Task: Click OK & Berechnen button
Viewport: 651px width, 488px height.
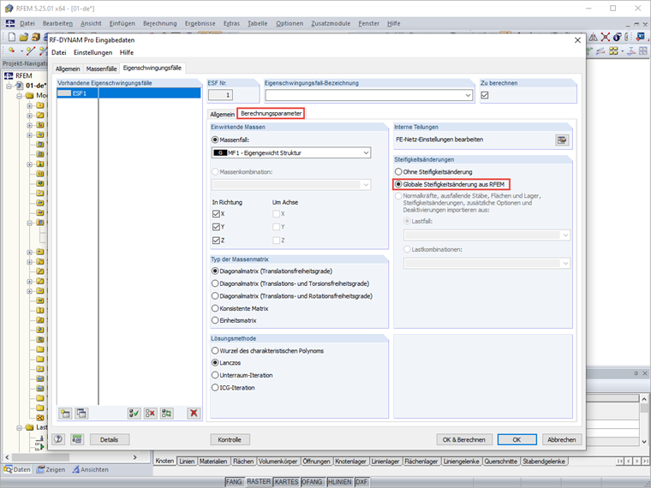Action: pyautogui.click(x=464, y=439)
